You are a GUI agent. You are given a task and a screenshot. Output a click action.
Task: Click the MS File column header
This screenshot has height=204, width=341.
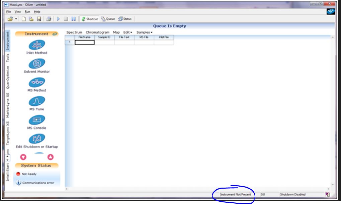click(144, 37)
